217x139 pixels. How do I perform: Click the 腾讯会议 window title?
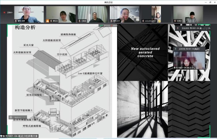[x=108, y=2]
